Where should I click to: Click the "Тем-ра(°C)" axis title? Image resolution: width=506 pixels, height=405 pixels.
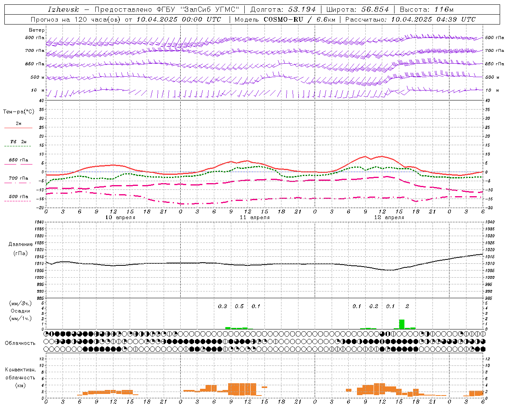tap(19, 112)
